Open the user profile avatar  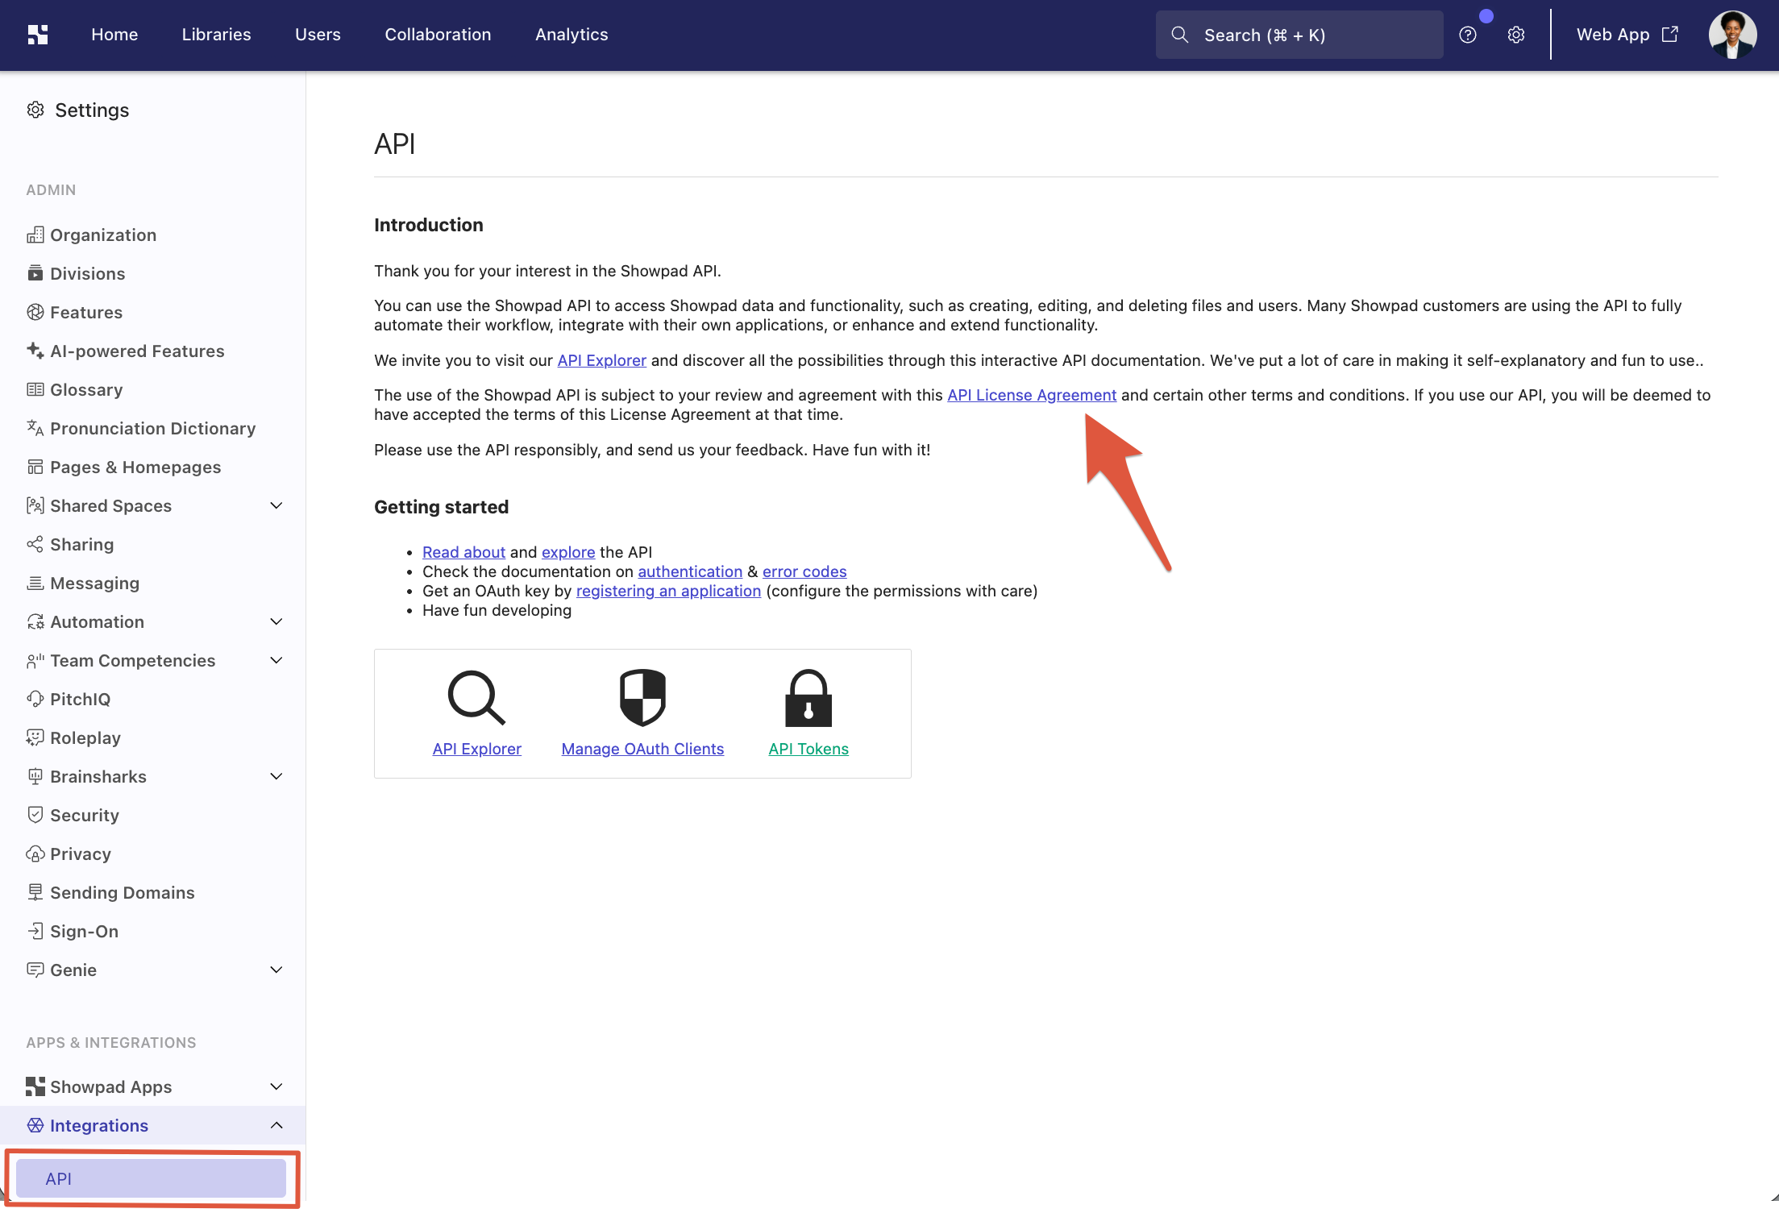1732,35
